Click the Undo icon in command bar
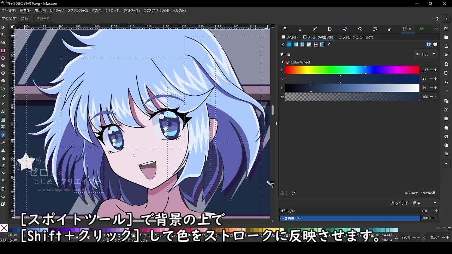 tap(446, 83)
